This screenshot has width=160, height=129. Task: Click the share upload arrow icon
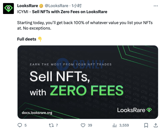[x=156, y=125]
